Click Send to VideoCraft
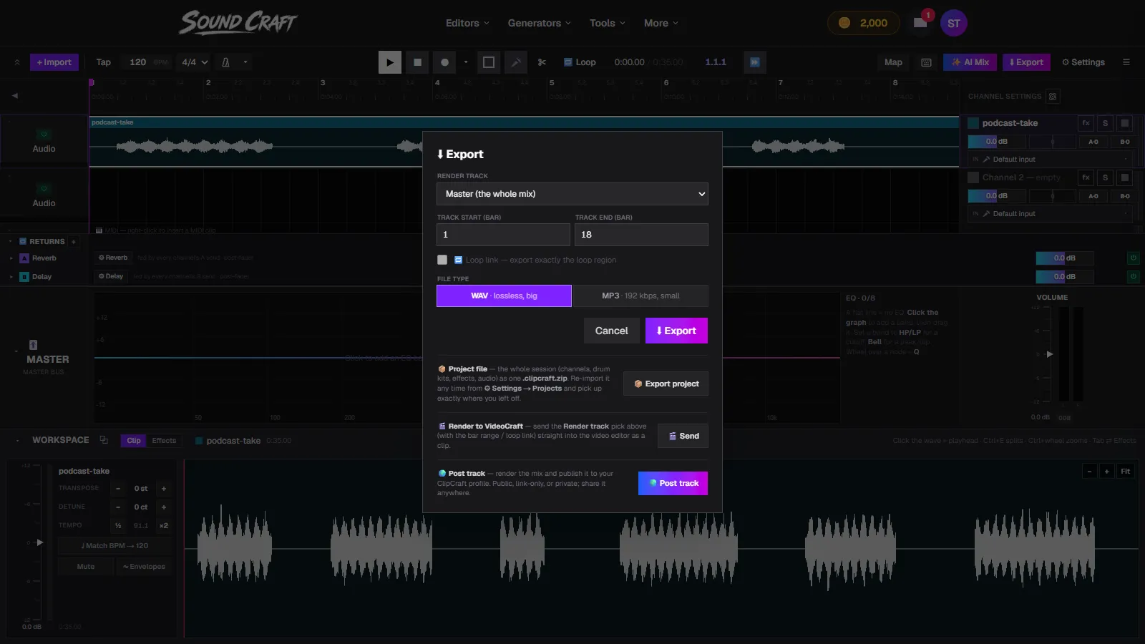The height and width of the screenshot is (644, 1145). click(683, 436)
